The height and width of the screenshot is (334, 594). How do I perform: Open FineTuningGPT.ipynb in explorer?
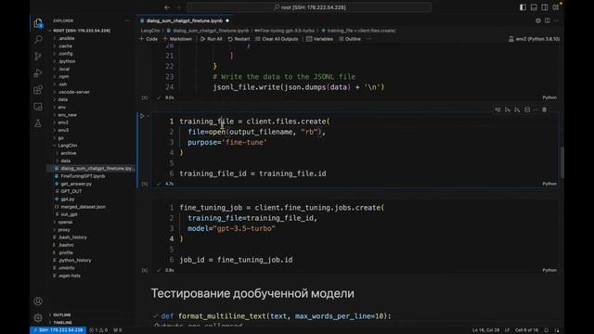(x=83, y=176)
